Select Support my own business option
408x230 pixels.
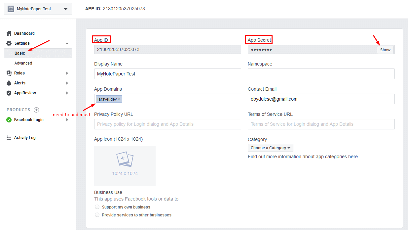pos(97,207)
